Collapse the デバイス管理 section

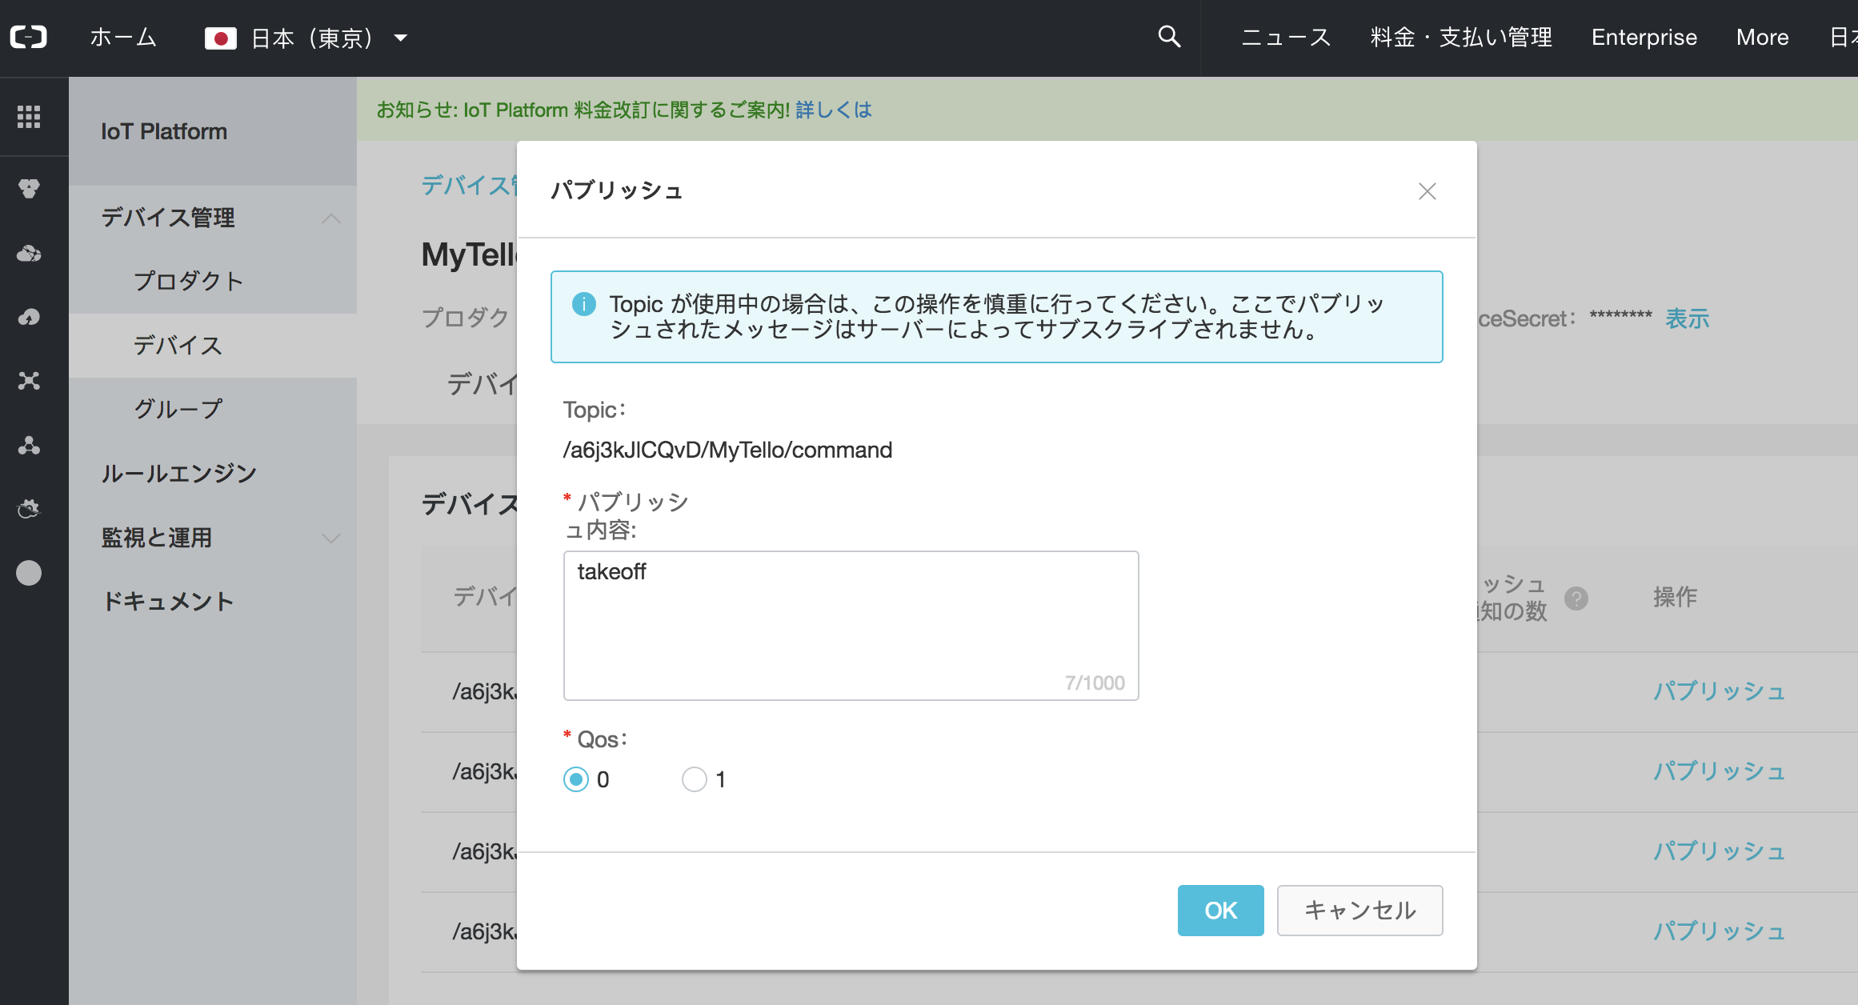pyautogui.click(x=331, y=218)
